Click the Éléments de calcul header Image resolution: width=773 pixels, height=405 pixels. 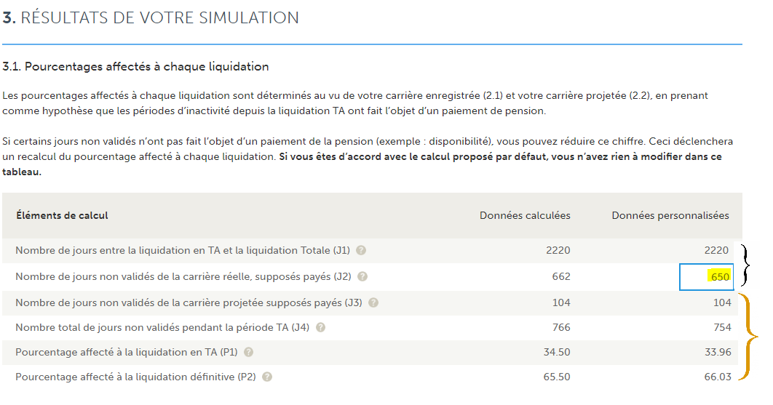click(62, 215)
